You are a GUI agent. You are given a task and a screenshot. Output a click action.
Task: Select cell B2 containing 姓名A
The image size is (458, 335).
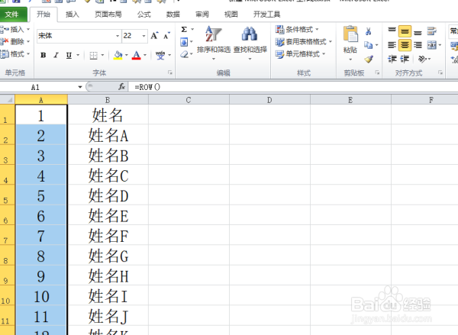[108, 135]
